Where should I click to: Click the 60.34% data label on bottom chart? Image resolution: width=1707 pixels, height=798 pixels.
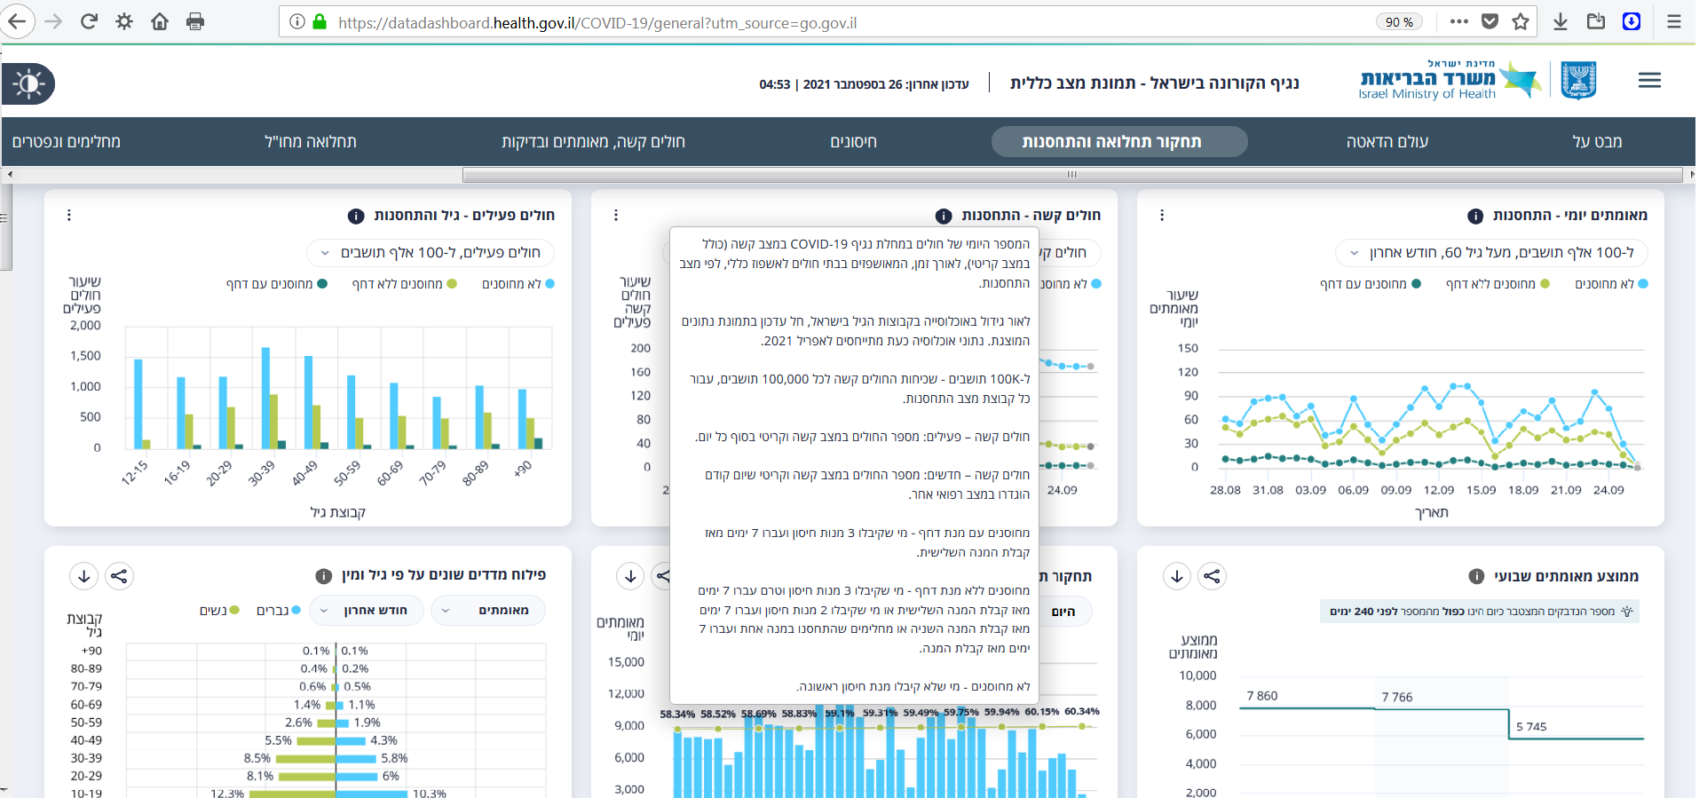pos(1082,712)
